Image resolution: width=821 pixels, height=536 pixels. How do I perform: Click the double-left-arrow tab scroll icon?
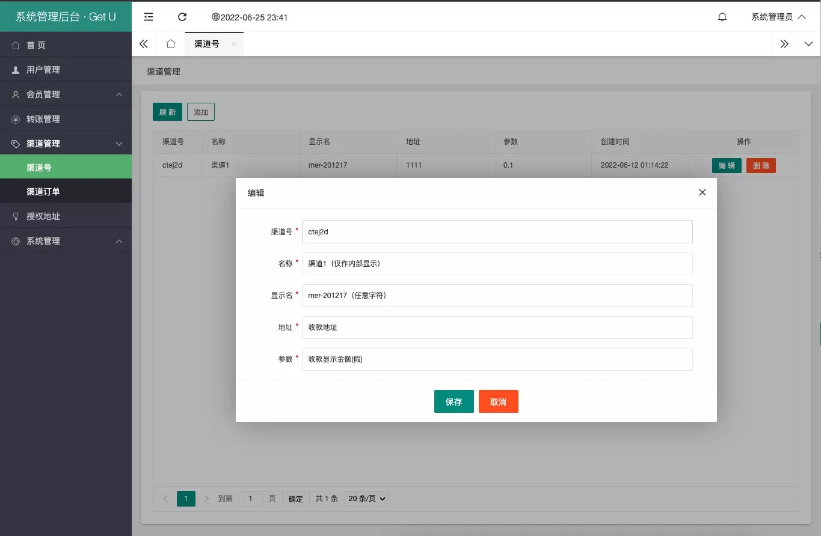tap(143, 43)
